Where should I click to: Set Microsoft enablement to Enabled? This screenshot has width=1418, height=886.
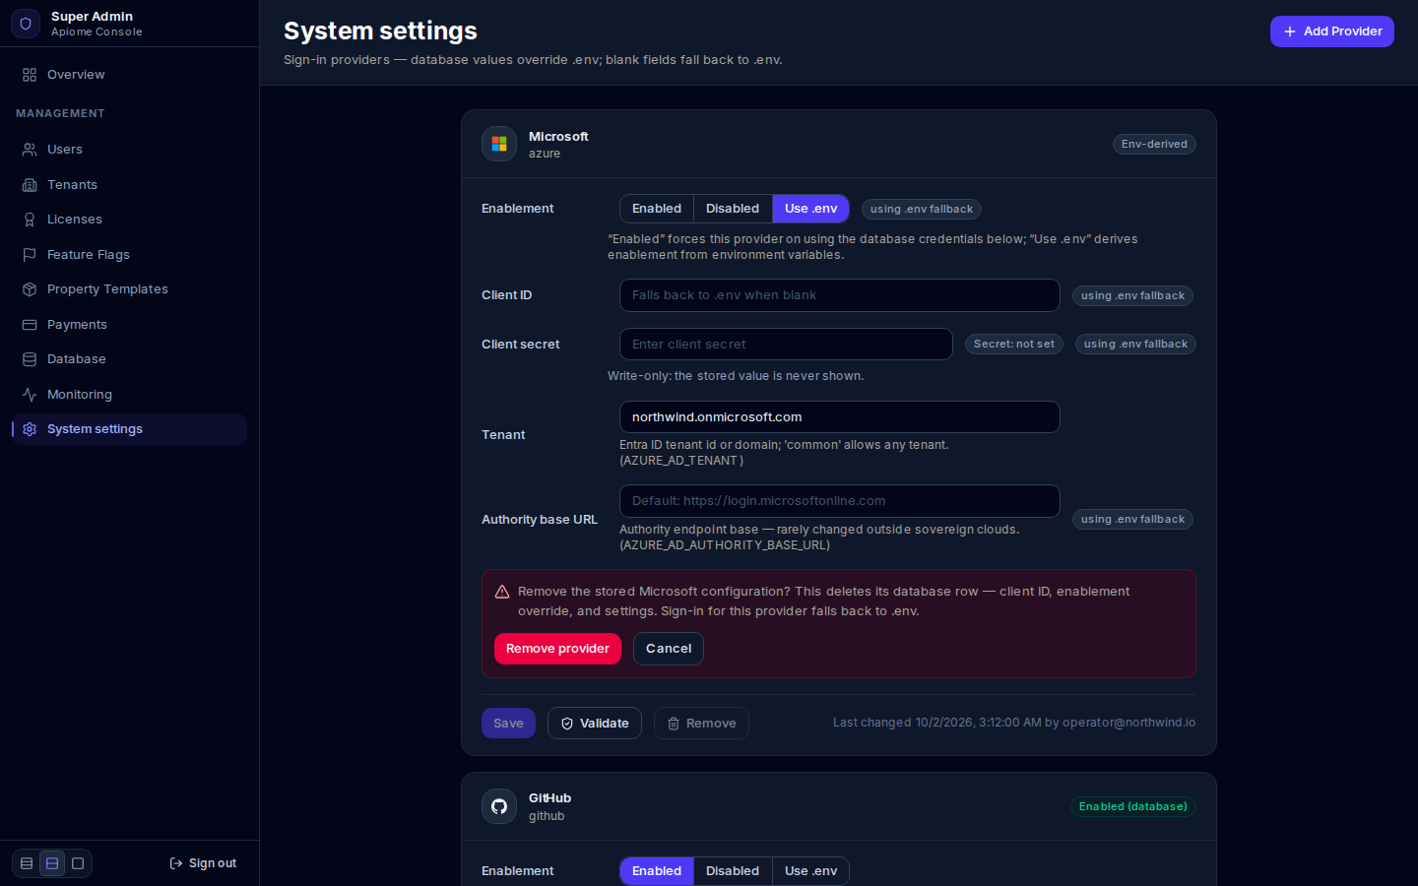[657, 209]
